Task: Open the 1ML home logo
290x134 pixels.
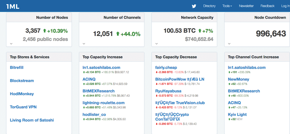Action: [13, 6]
